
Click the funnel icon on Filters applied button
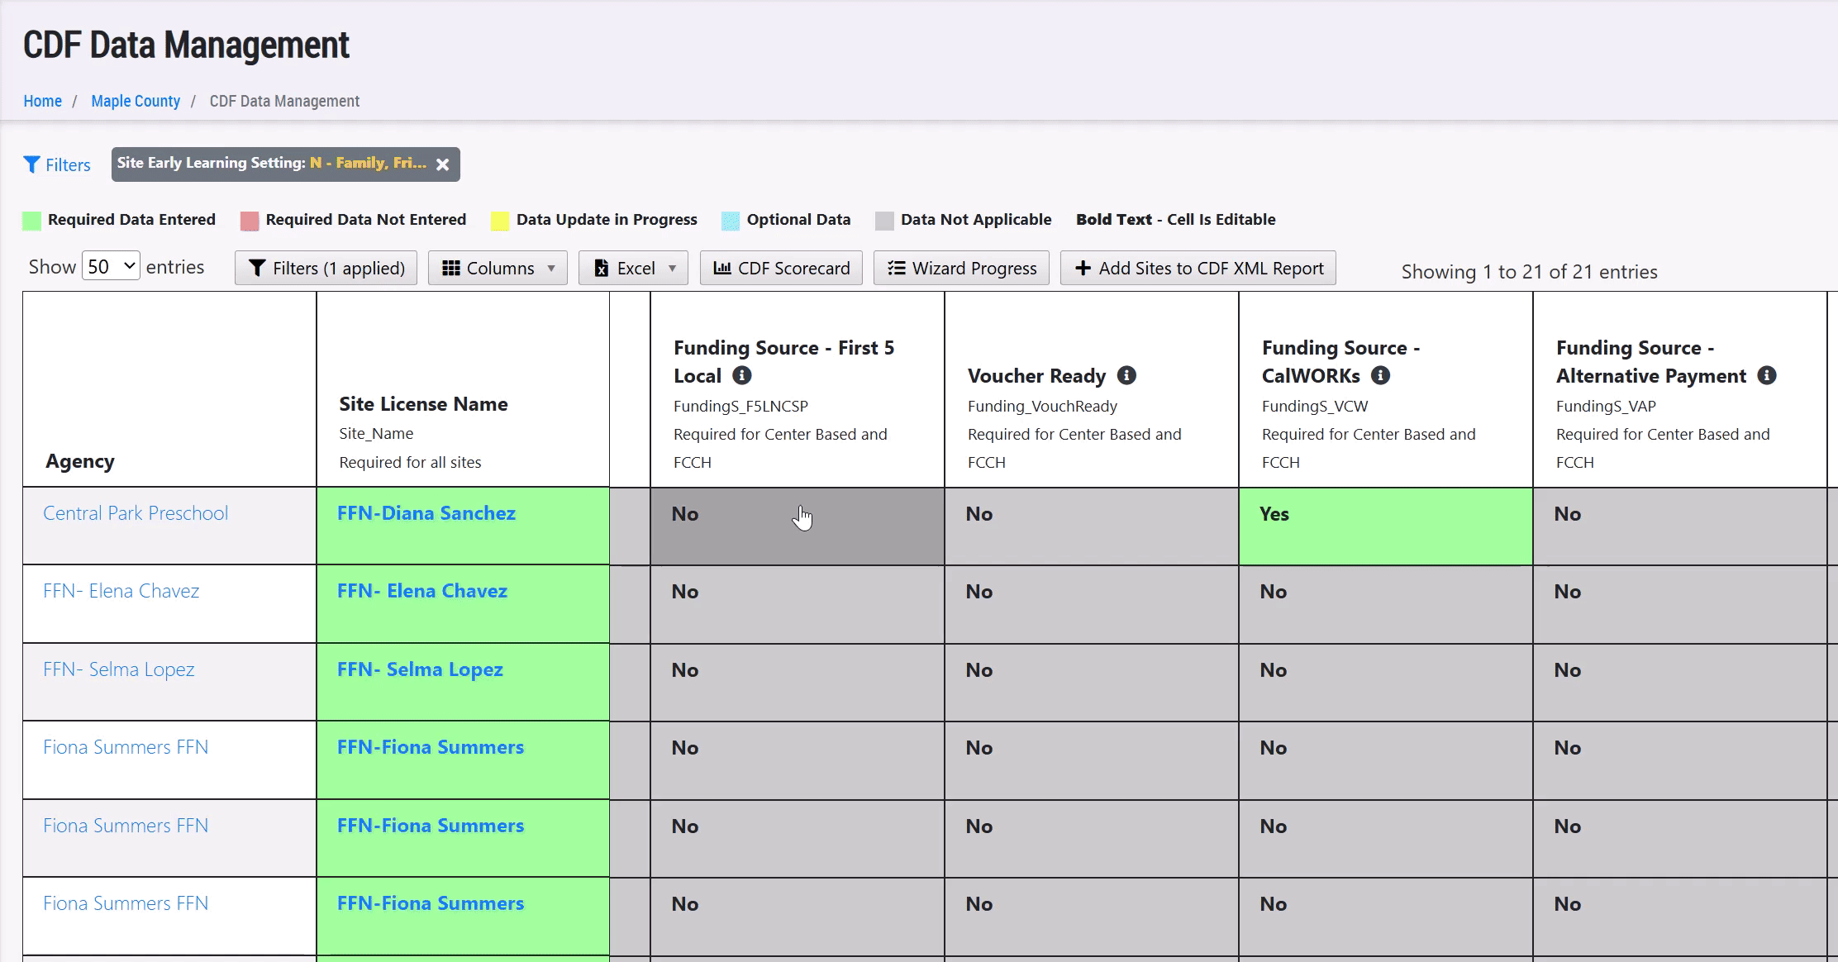point(257,269)
